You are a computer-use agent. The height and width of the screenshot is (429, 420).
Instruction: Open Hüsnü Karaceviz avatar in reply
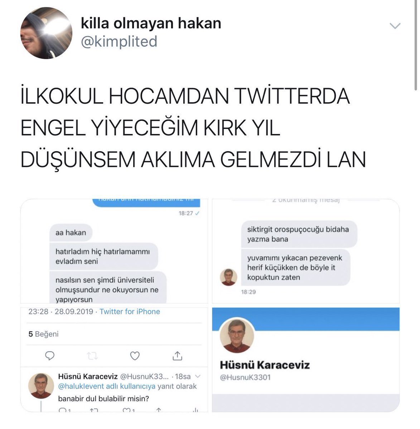point(41,386)
